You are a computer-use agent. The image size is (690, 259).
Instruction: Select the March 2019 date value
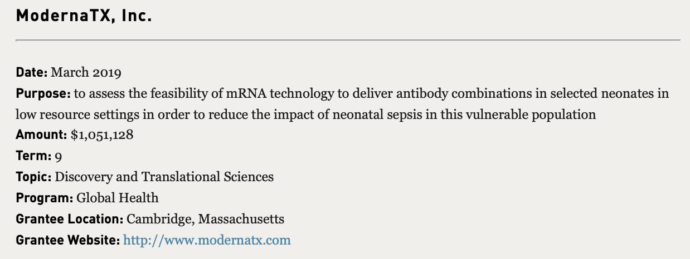click(x=86, y=72)
